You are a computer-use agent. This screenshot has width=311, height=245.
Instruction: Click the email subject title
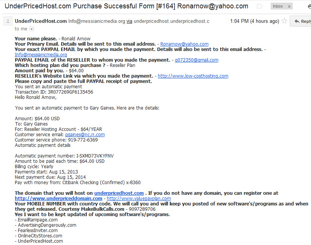tap(126, 6)
